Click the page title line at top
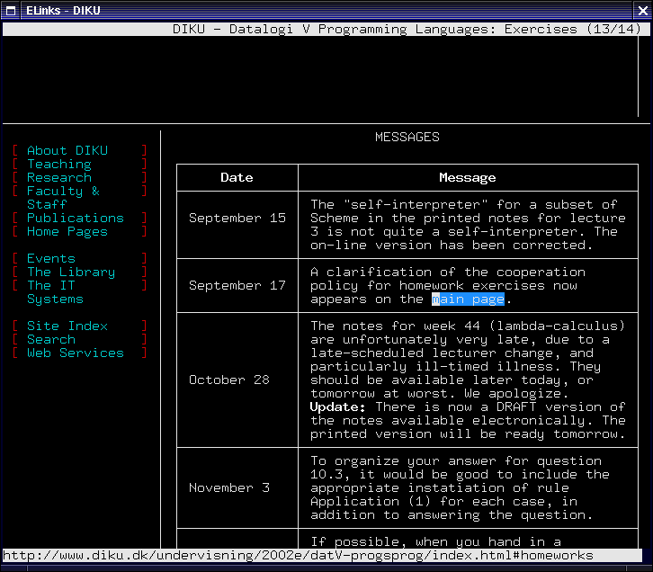The height and width of the screenshot is (572, 653). pos(405,29)
